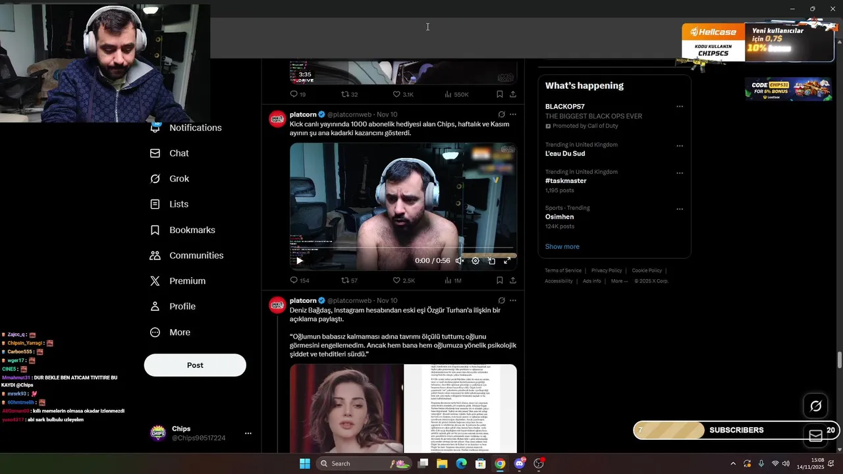Open Grok actions on the Kick canlı tweet
The image size is (843, 474).
pos(502,115)
